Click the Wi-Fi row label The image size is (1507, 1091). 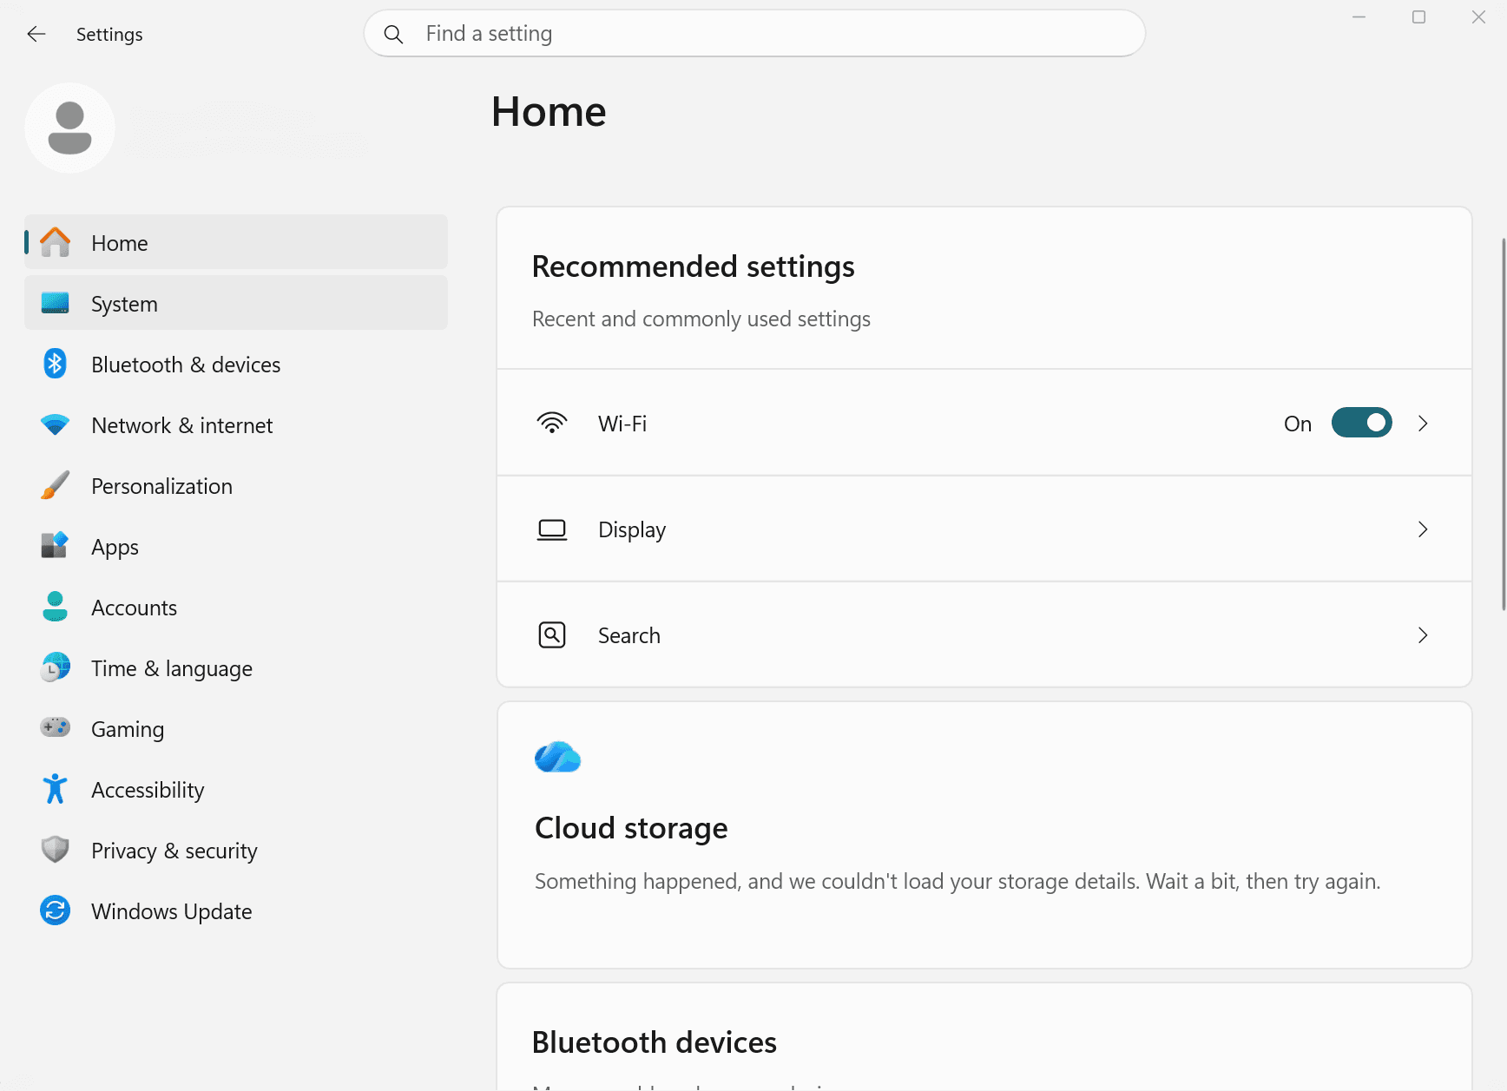point(622,424)
